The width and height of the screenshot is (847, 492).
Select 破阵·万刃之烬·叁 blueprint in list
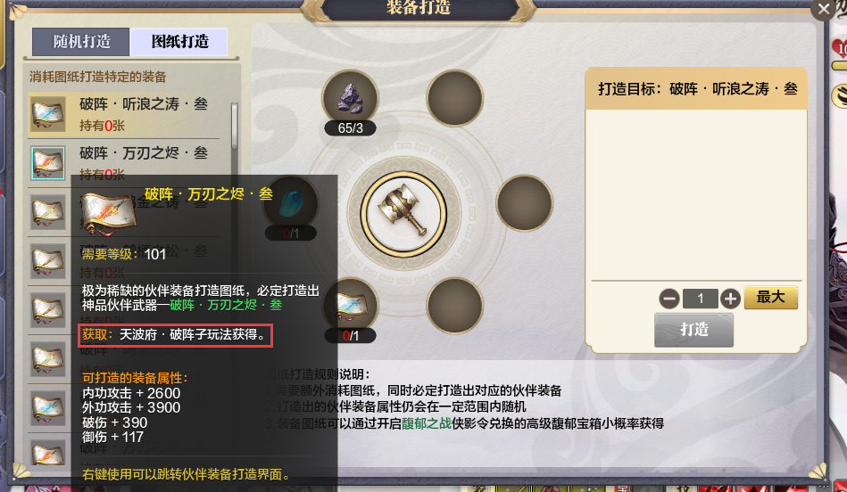(x=129, y=163)
